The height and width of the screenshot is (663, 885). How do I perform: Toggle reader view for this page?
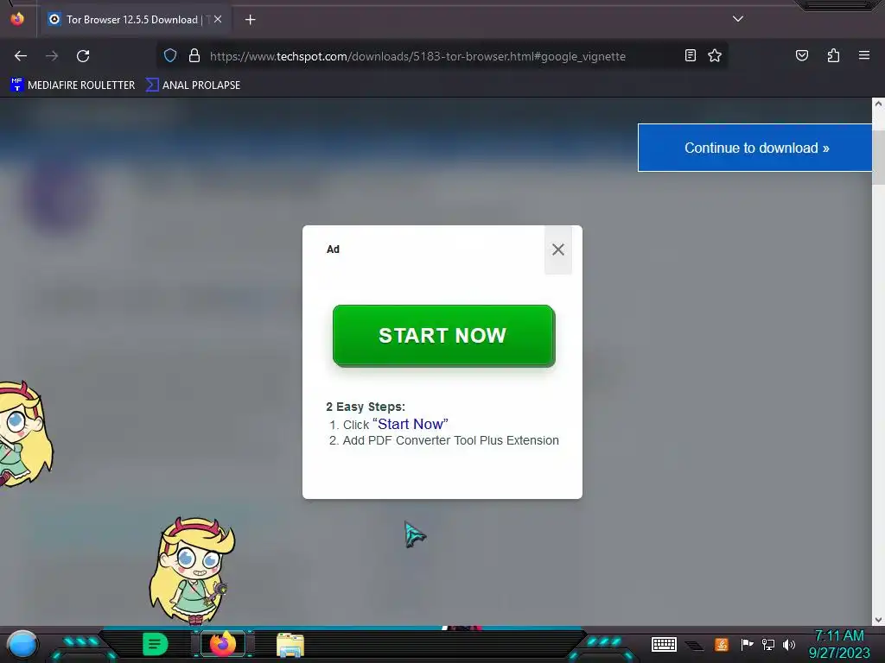tap(690, 55)
